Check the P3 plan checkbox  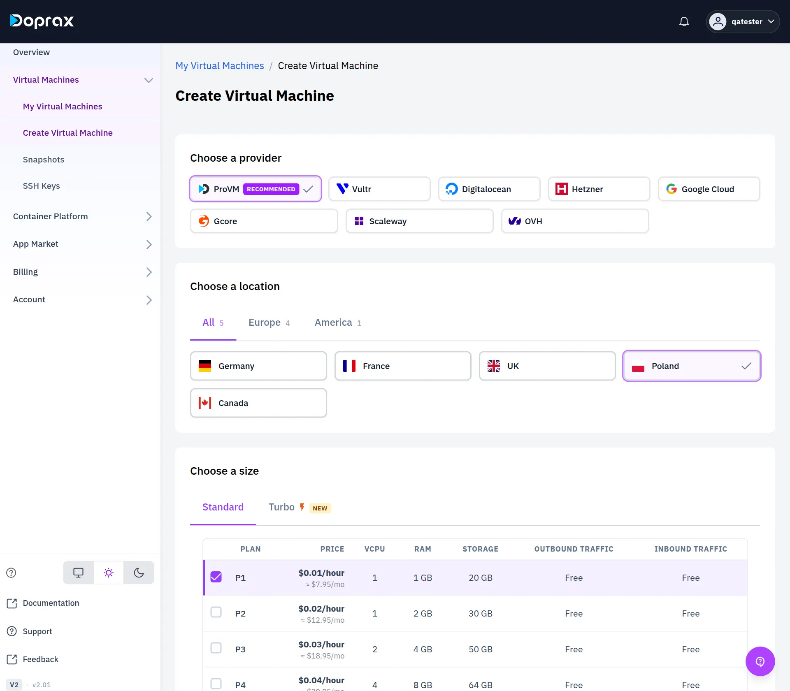(x=216, y=648)
